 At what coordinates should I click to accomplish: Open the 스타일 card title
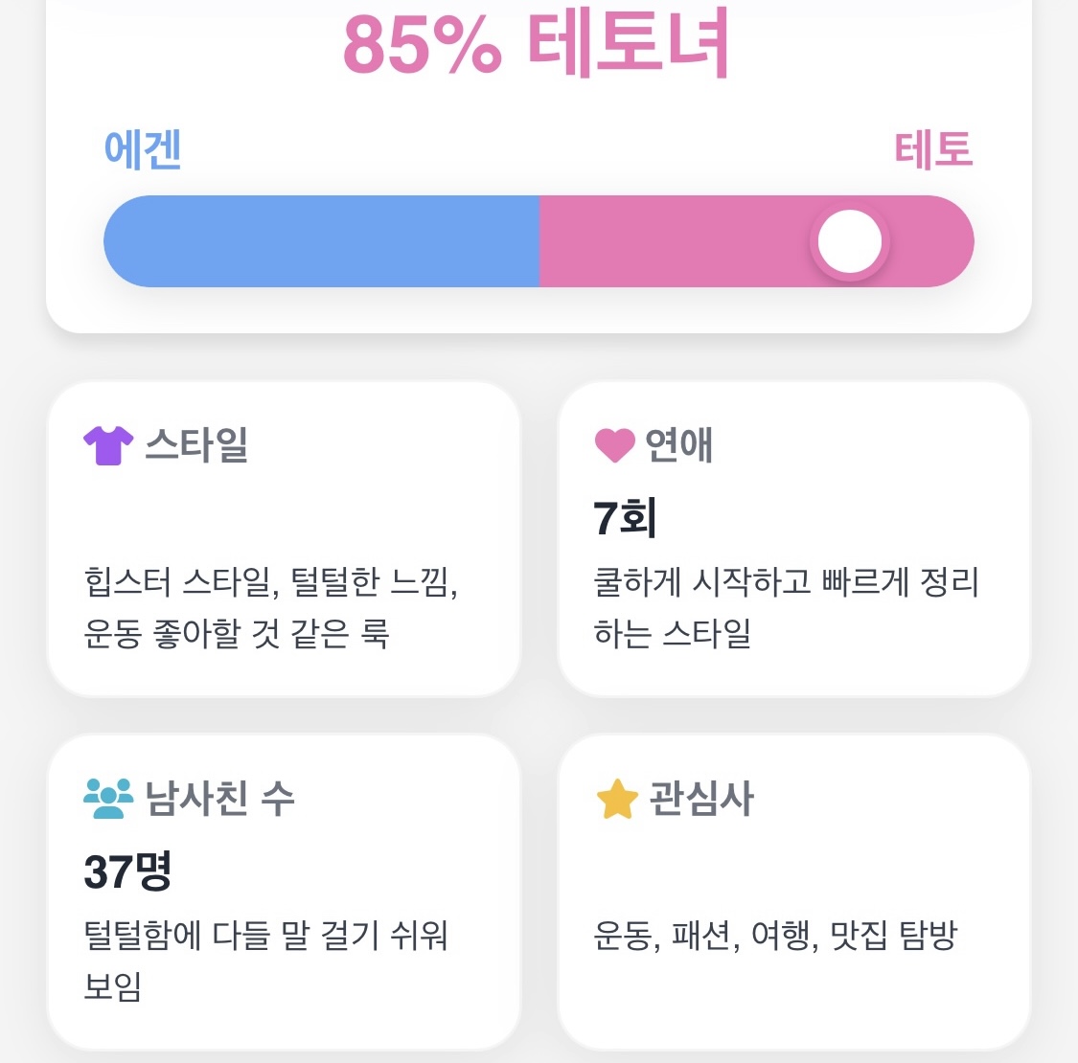pos(195,445)
